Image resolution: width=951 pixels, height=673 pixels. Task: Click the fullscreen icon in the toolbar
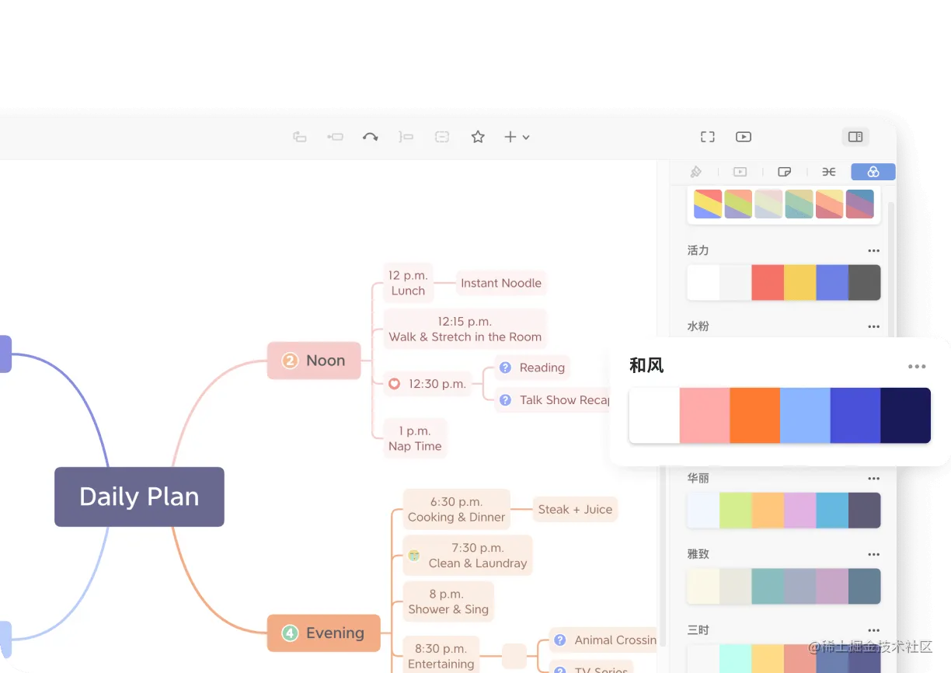click(707, 137)
